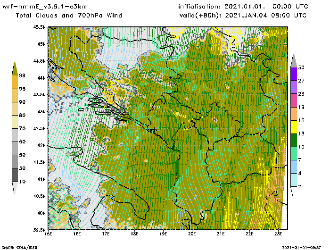Image resolution: width=330 pixels, height=250 pixels.
Task: Click the '44.5N' latitude label
Action: click(39, 61)
